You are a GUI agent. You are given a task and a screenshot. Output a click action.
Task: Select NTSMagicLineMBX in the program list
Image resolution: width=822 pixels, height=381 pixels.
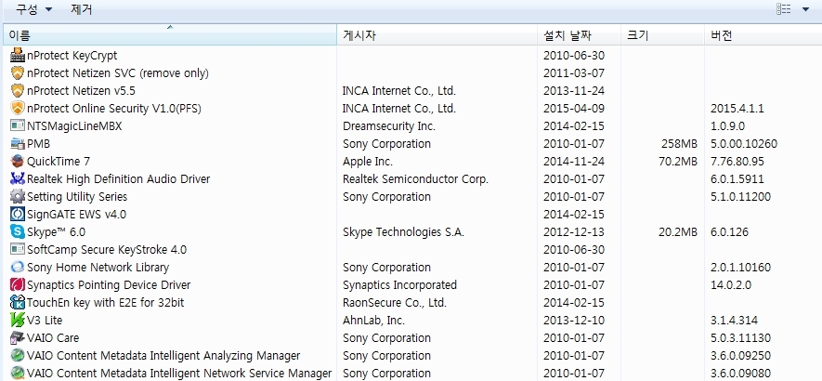point(74,126)
